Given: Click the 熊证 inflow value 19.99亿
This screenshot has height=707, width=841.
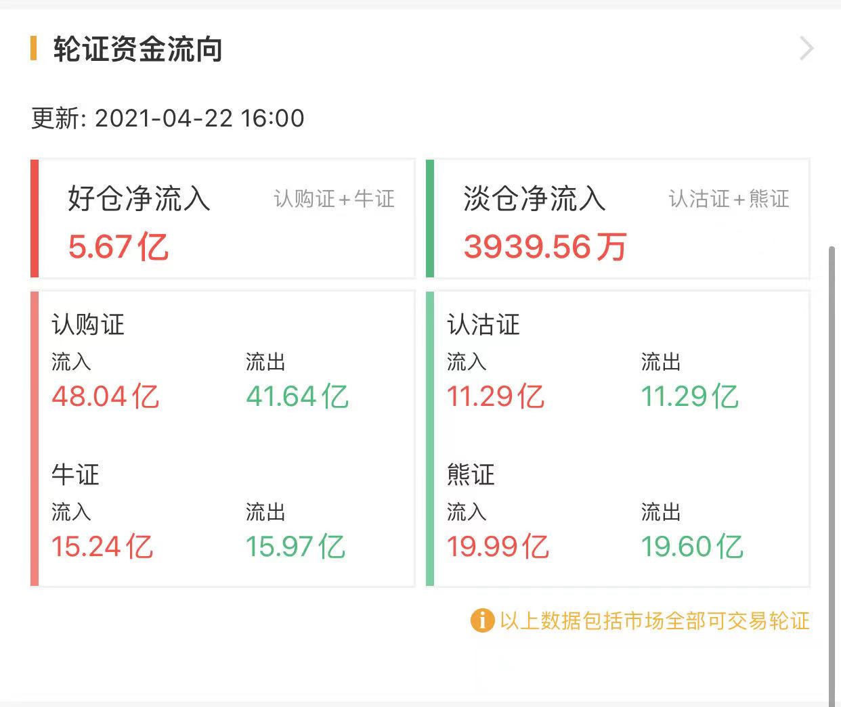Looking at the screenshot, I should tap(498, 547).
